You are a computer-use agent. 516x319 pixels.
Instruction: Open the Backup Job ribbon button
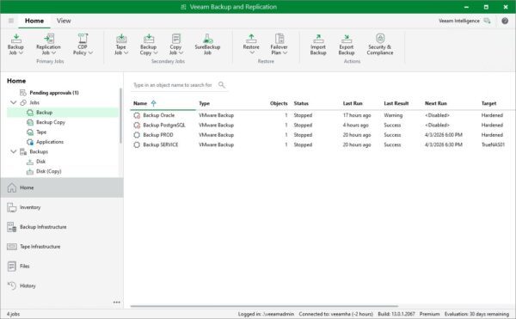tap(15, 44)
